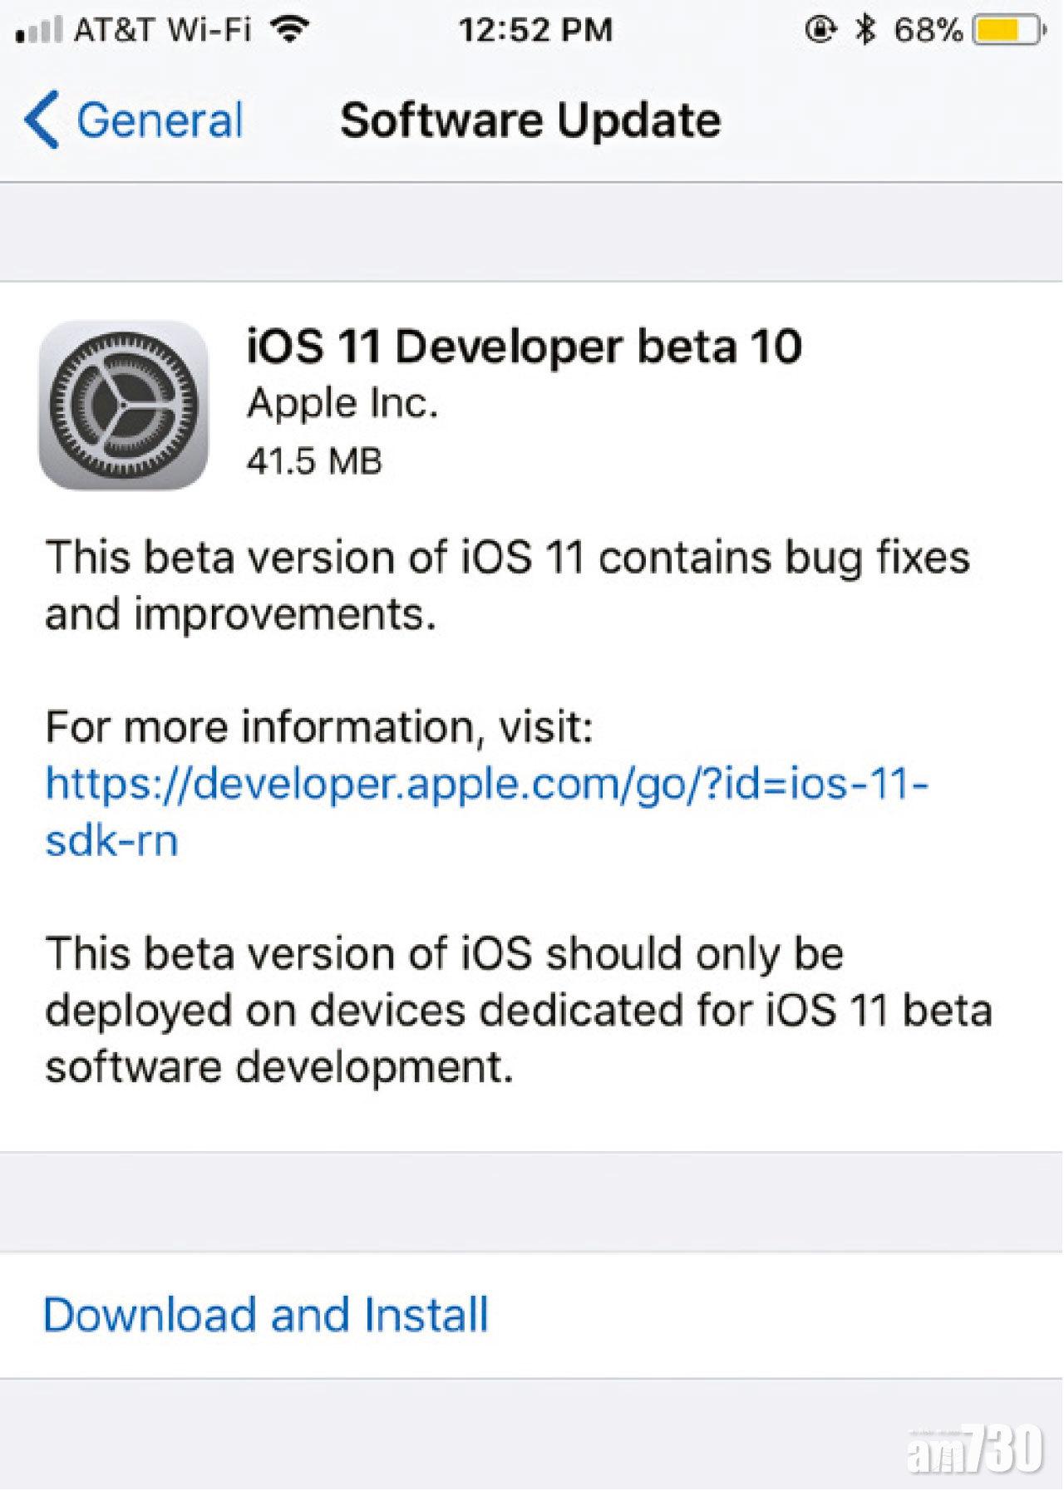
Task: Tap the bug fixes and improvements description
Action: click(x=507, y=585)
